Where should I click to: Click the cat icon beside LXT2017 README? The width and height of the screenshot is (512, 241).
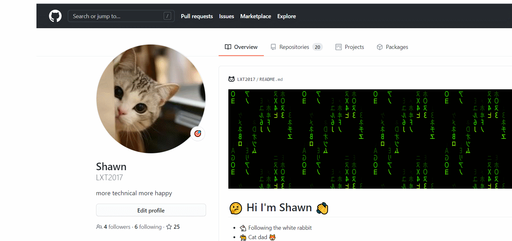[x=231, y=79]
